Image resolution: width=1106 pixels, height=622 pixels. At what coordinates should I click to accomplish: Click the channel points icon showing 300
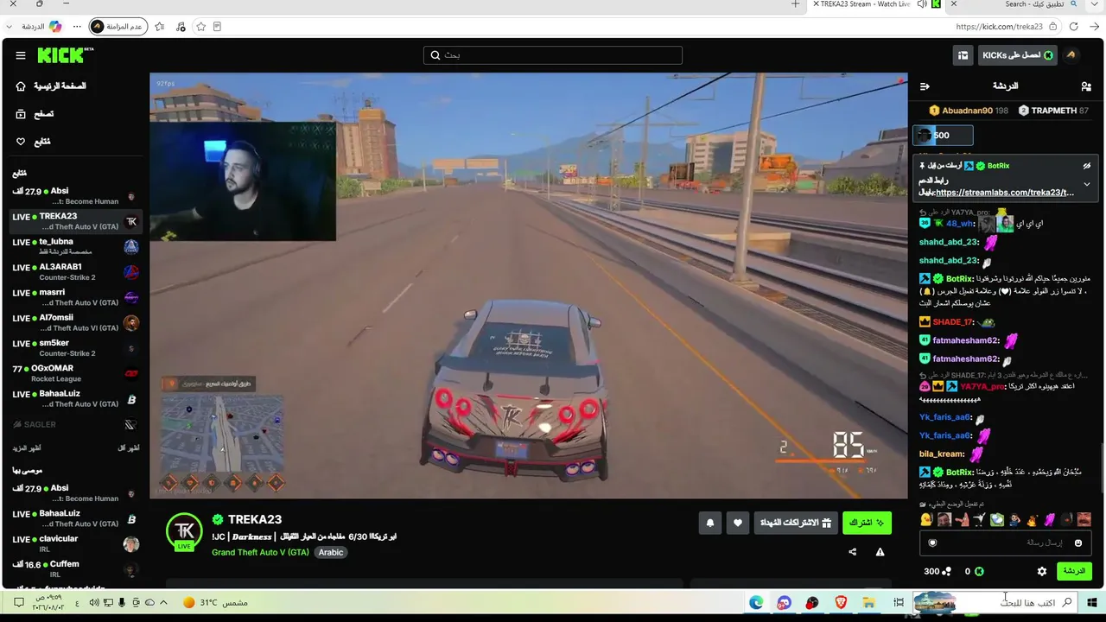click(946, 571)
